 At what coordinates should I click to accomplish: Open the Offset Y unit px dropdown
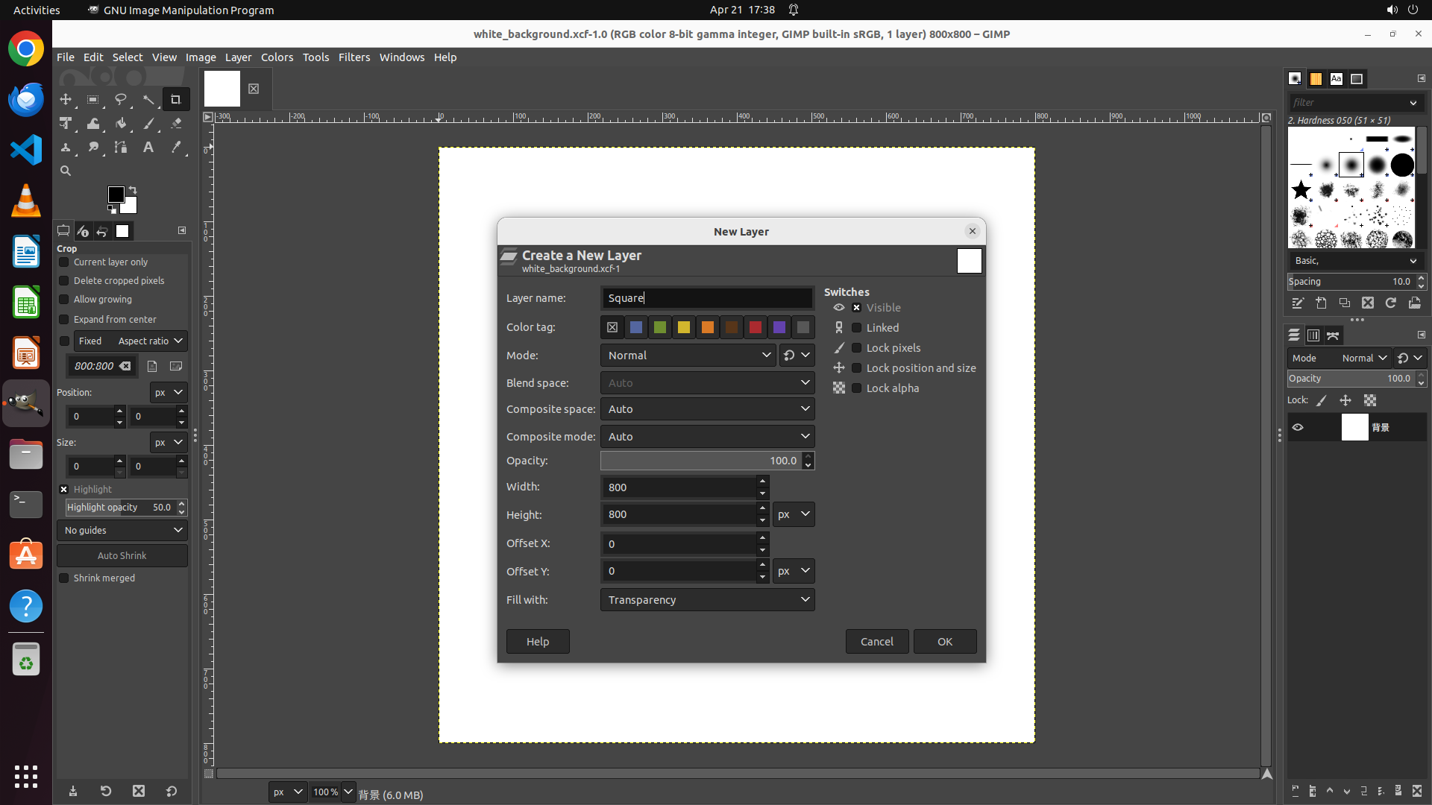[x=794, y=571]
